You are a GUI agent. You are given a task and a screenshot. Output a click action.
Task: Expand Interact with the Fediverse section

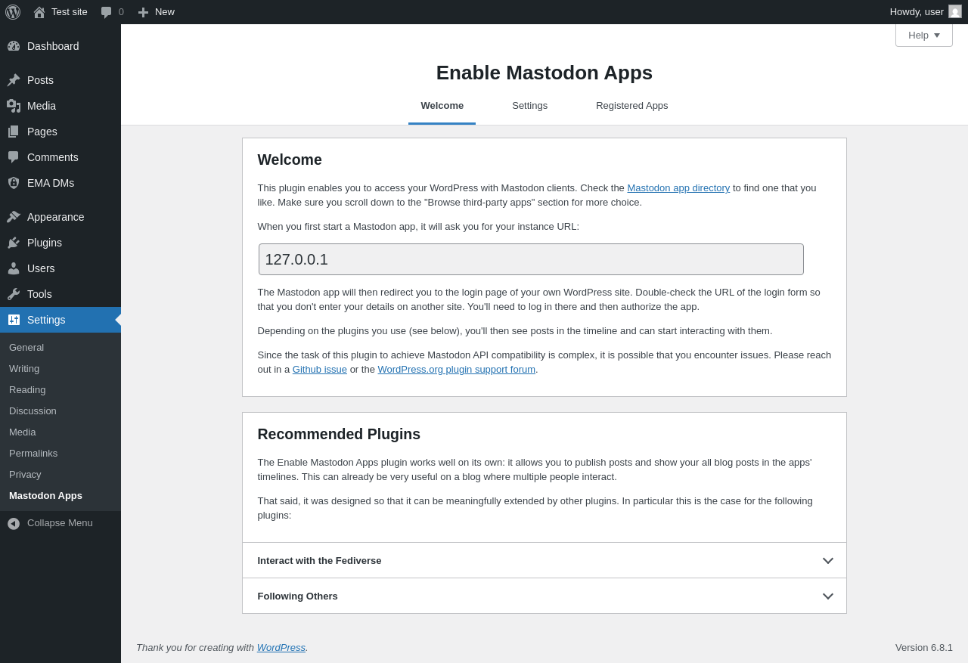tap(544, 560)
